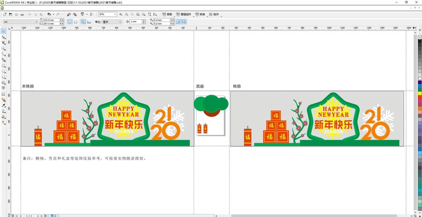Open the 贴齐 snap menu
Screen dimensions: 422x217
[x=214, y=14]
